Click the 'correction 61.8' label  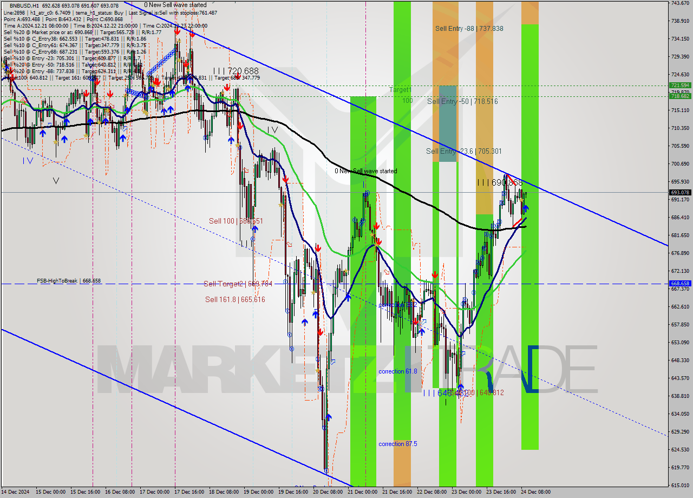click(398, 371)
